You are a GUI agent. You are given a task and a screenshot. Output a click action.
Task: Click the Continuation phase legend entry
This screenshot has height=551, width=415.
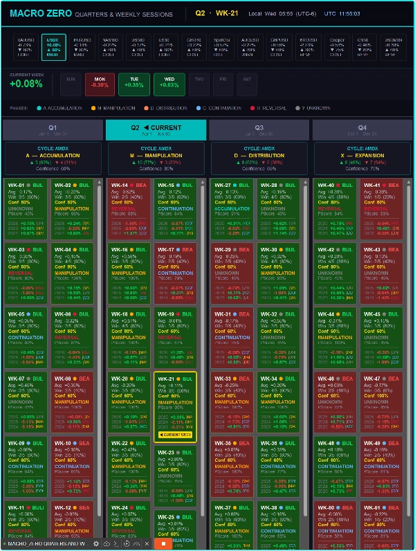pyautogui.click(x=219, y=108)
